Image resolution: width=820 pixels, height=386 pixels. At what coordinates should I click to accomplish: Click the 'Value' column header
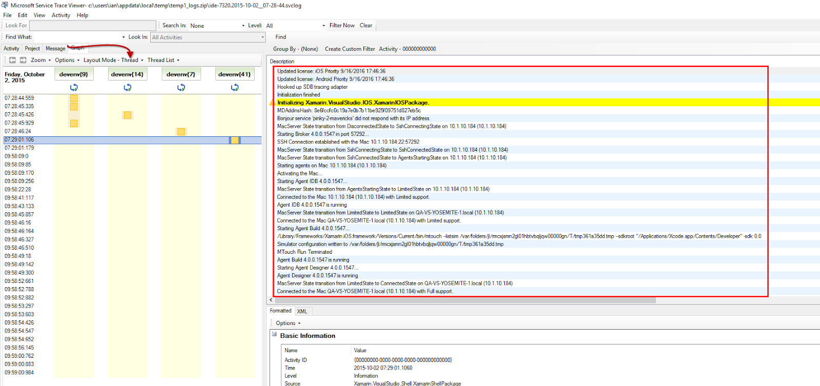[360, 351]
